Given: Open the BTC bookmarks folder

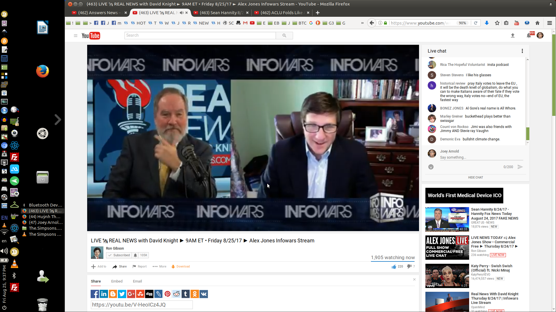Looking at the screenshot, I should [x=299, y=23].
